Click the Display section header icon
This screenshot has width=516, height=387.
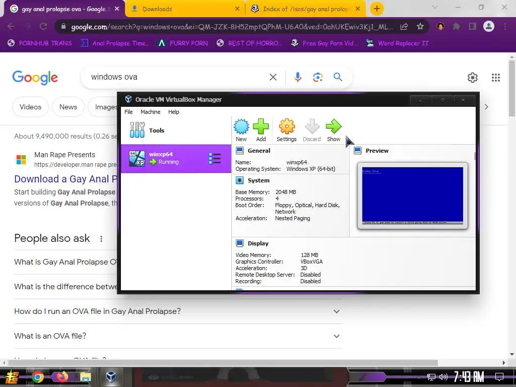click(x=239, y=243)
